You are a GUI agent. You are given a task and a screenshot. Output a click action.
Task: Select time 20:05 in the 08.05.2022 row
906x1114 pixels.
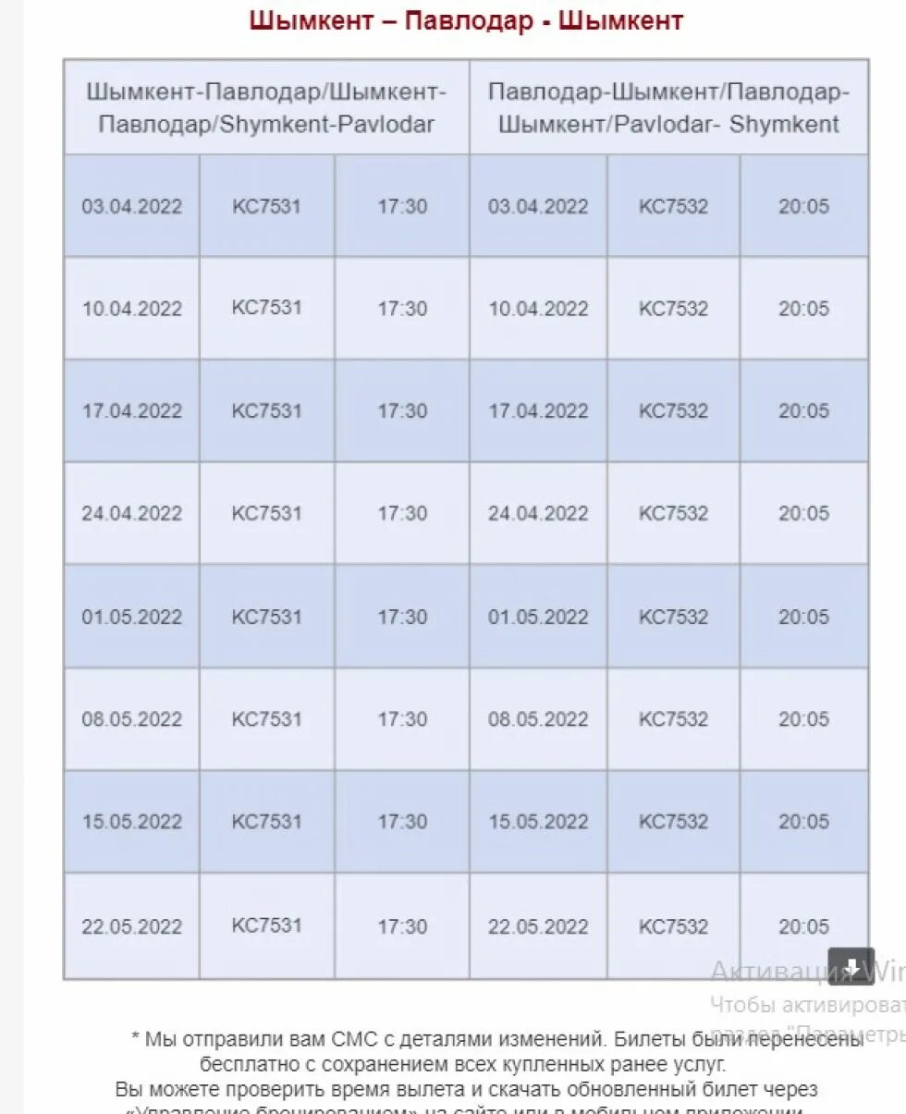coord(804,719)
